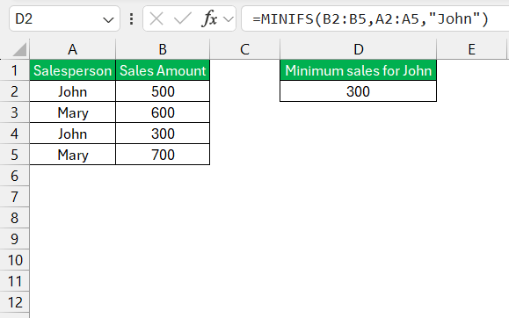Image resolution: width=509 pixels, height=318 pixels.
Task: Select row 3 header
Action: click(15, 112)
